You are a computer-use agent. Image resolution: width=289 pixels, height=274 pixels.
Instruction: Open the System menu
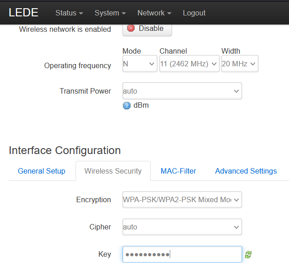110,13
